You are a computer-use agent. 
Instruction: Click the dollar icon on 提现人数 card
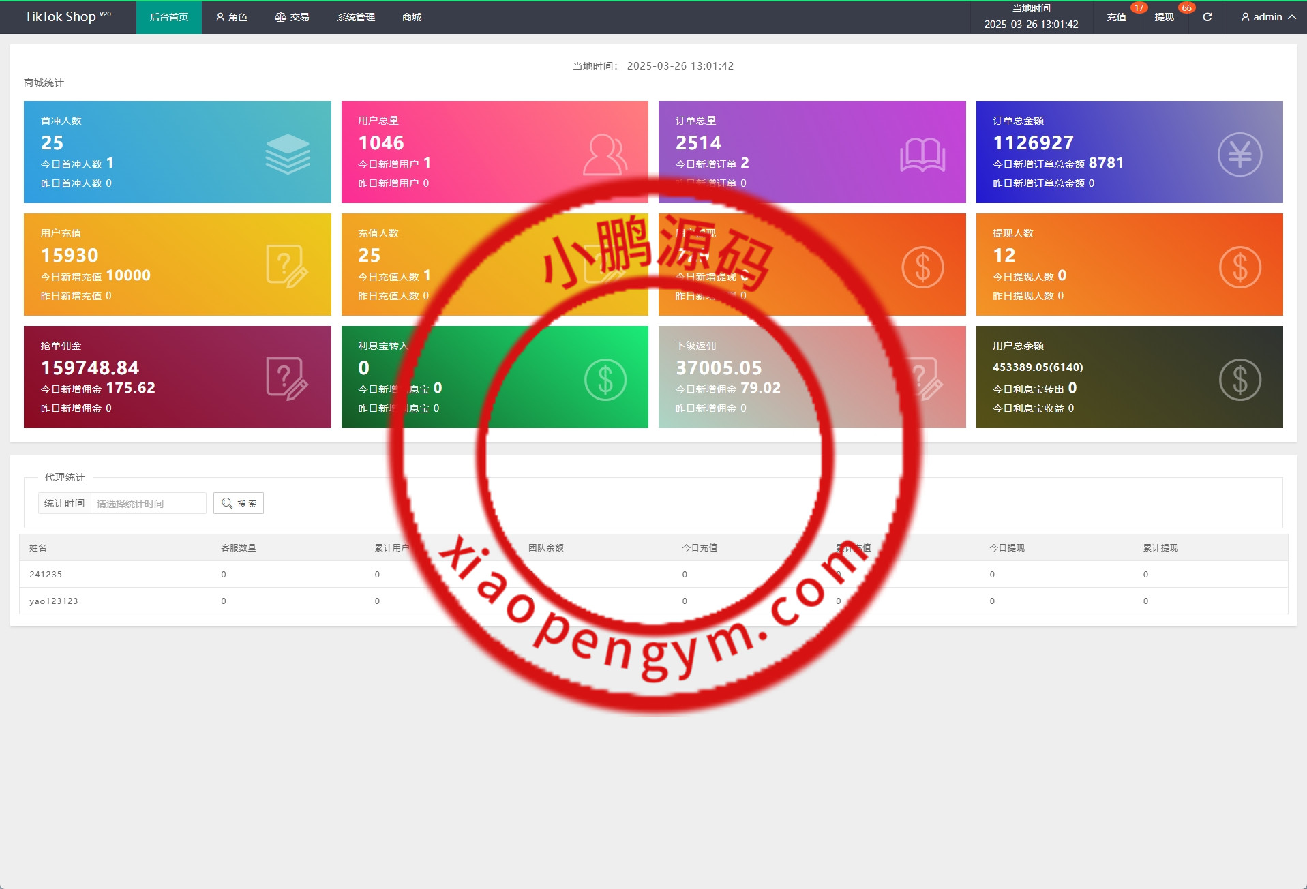pyautogui.click(x=1239, y=267)
